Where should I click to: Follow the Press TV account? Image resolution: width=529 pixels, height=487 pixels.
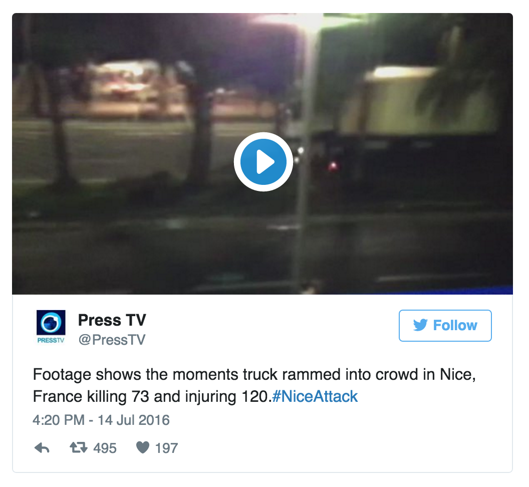coord(445,325)
